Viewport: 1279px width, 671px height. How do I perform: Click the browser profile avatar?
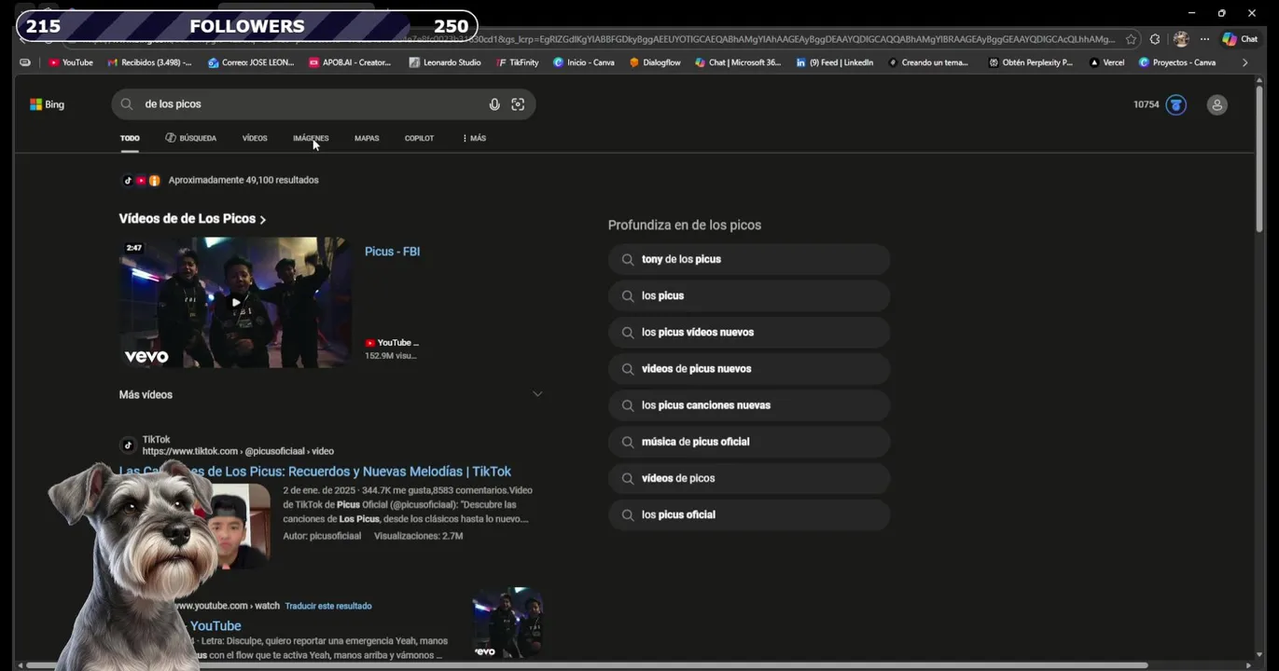[1181, 39]
